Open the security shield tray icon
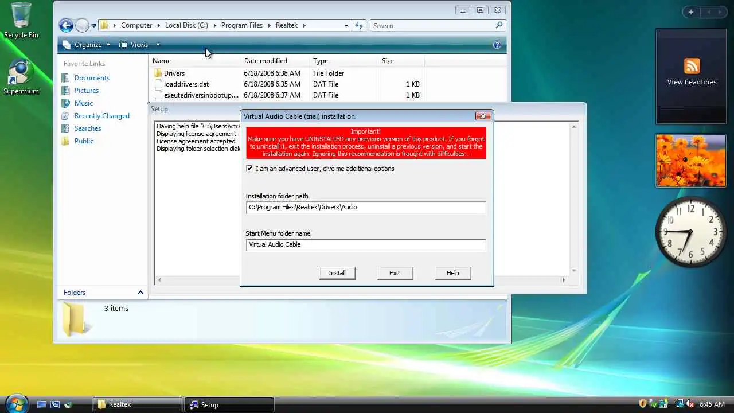734x413 pixels. (643, 404)
